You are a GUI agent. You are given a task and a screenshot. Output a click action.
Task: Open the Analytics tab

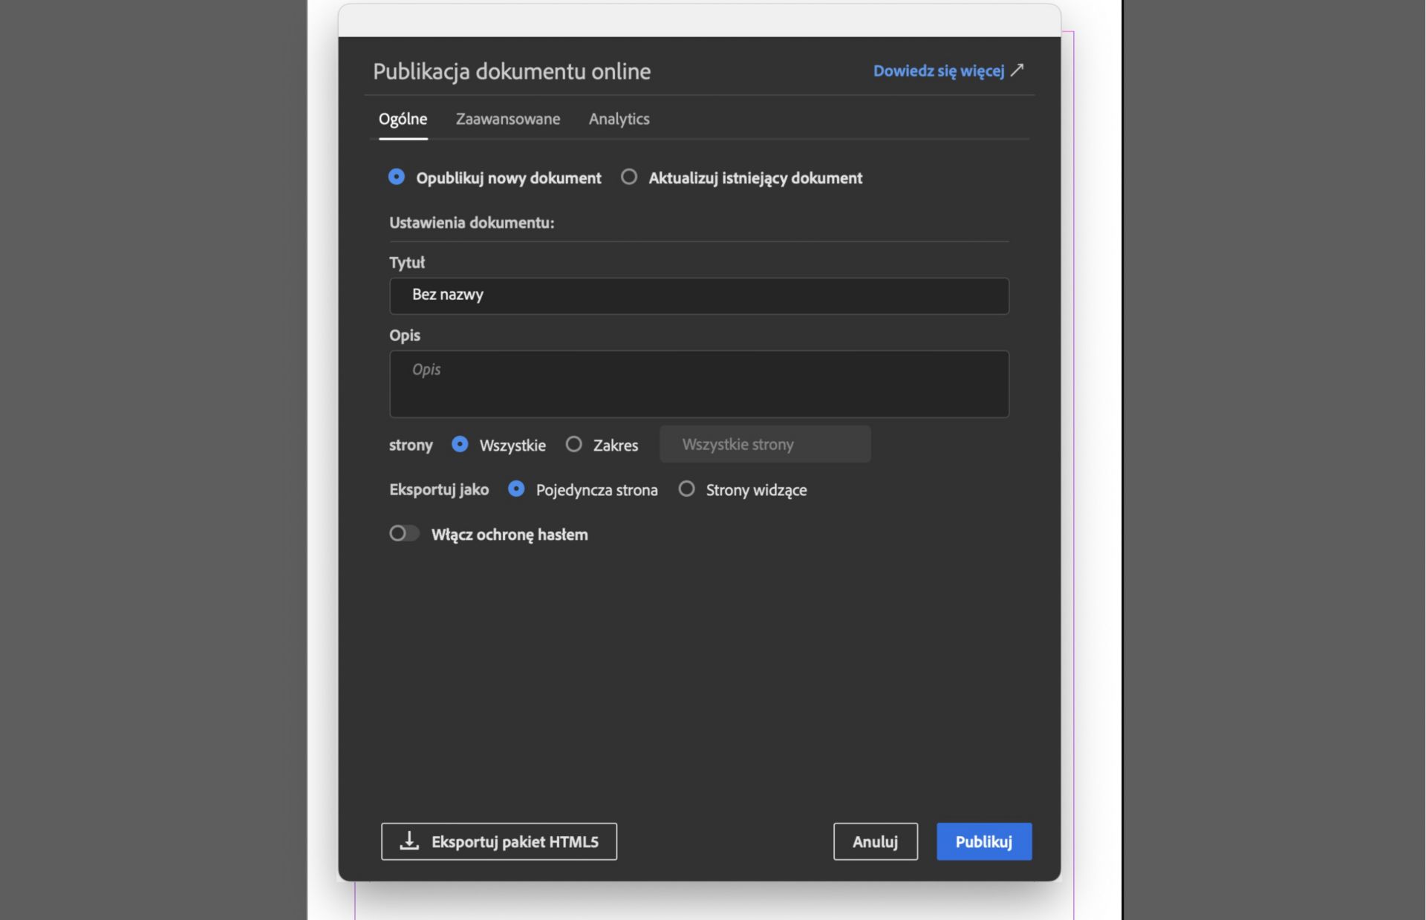point(619,119)
